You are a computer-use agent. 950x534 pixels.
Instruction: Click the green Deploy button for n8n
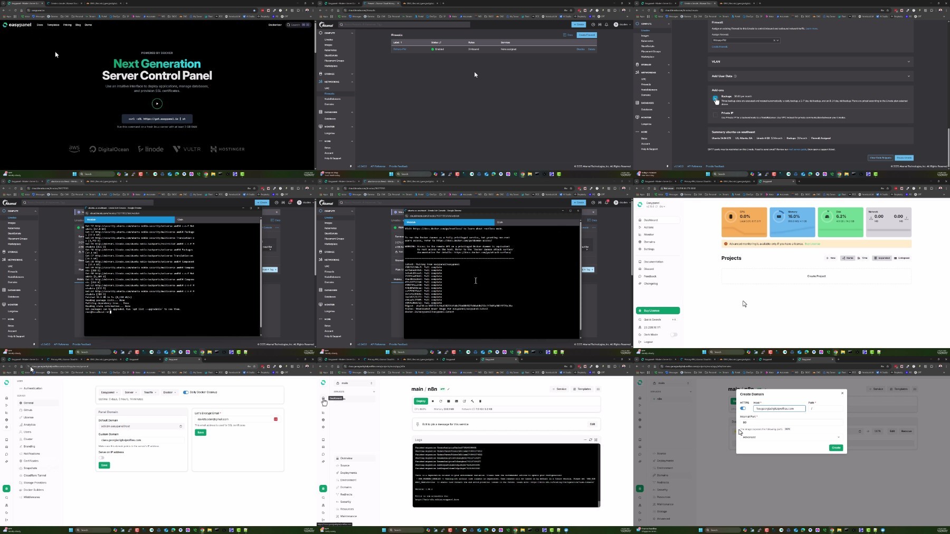click(x=421, y=401)
